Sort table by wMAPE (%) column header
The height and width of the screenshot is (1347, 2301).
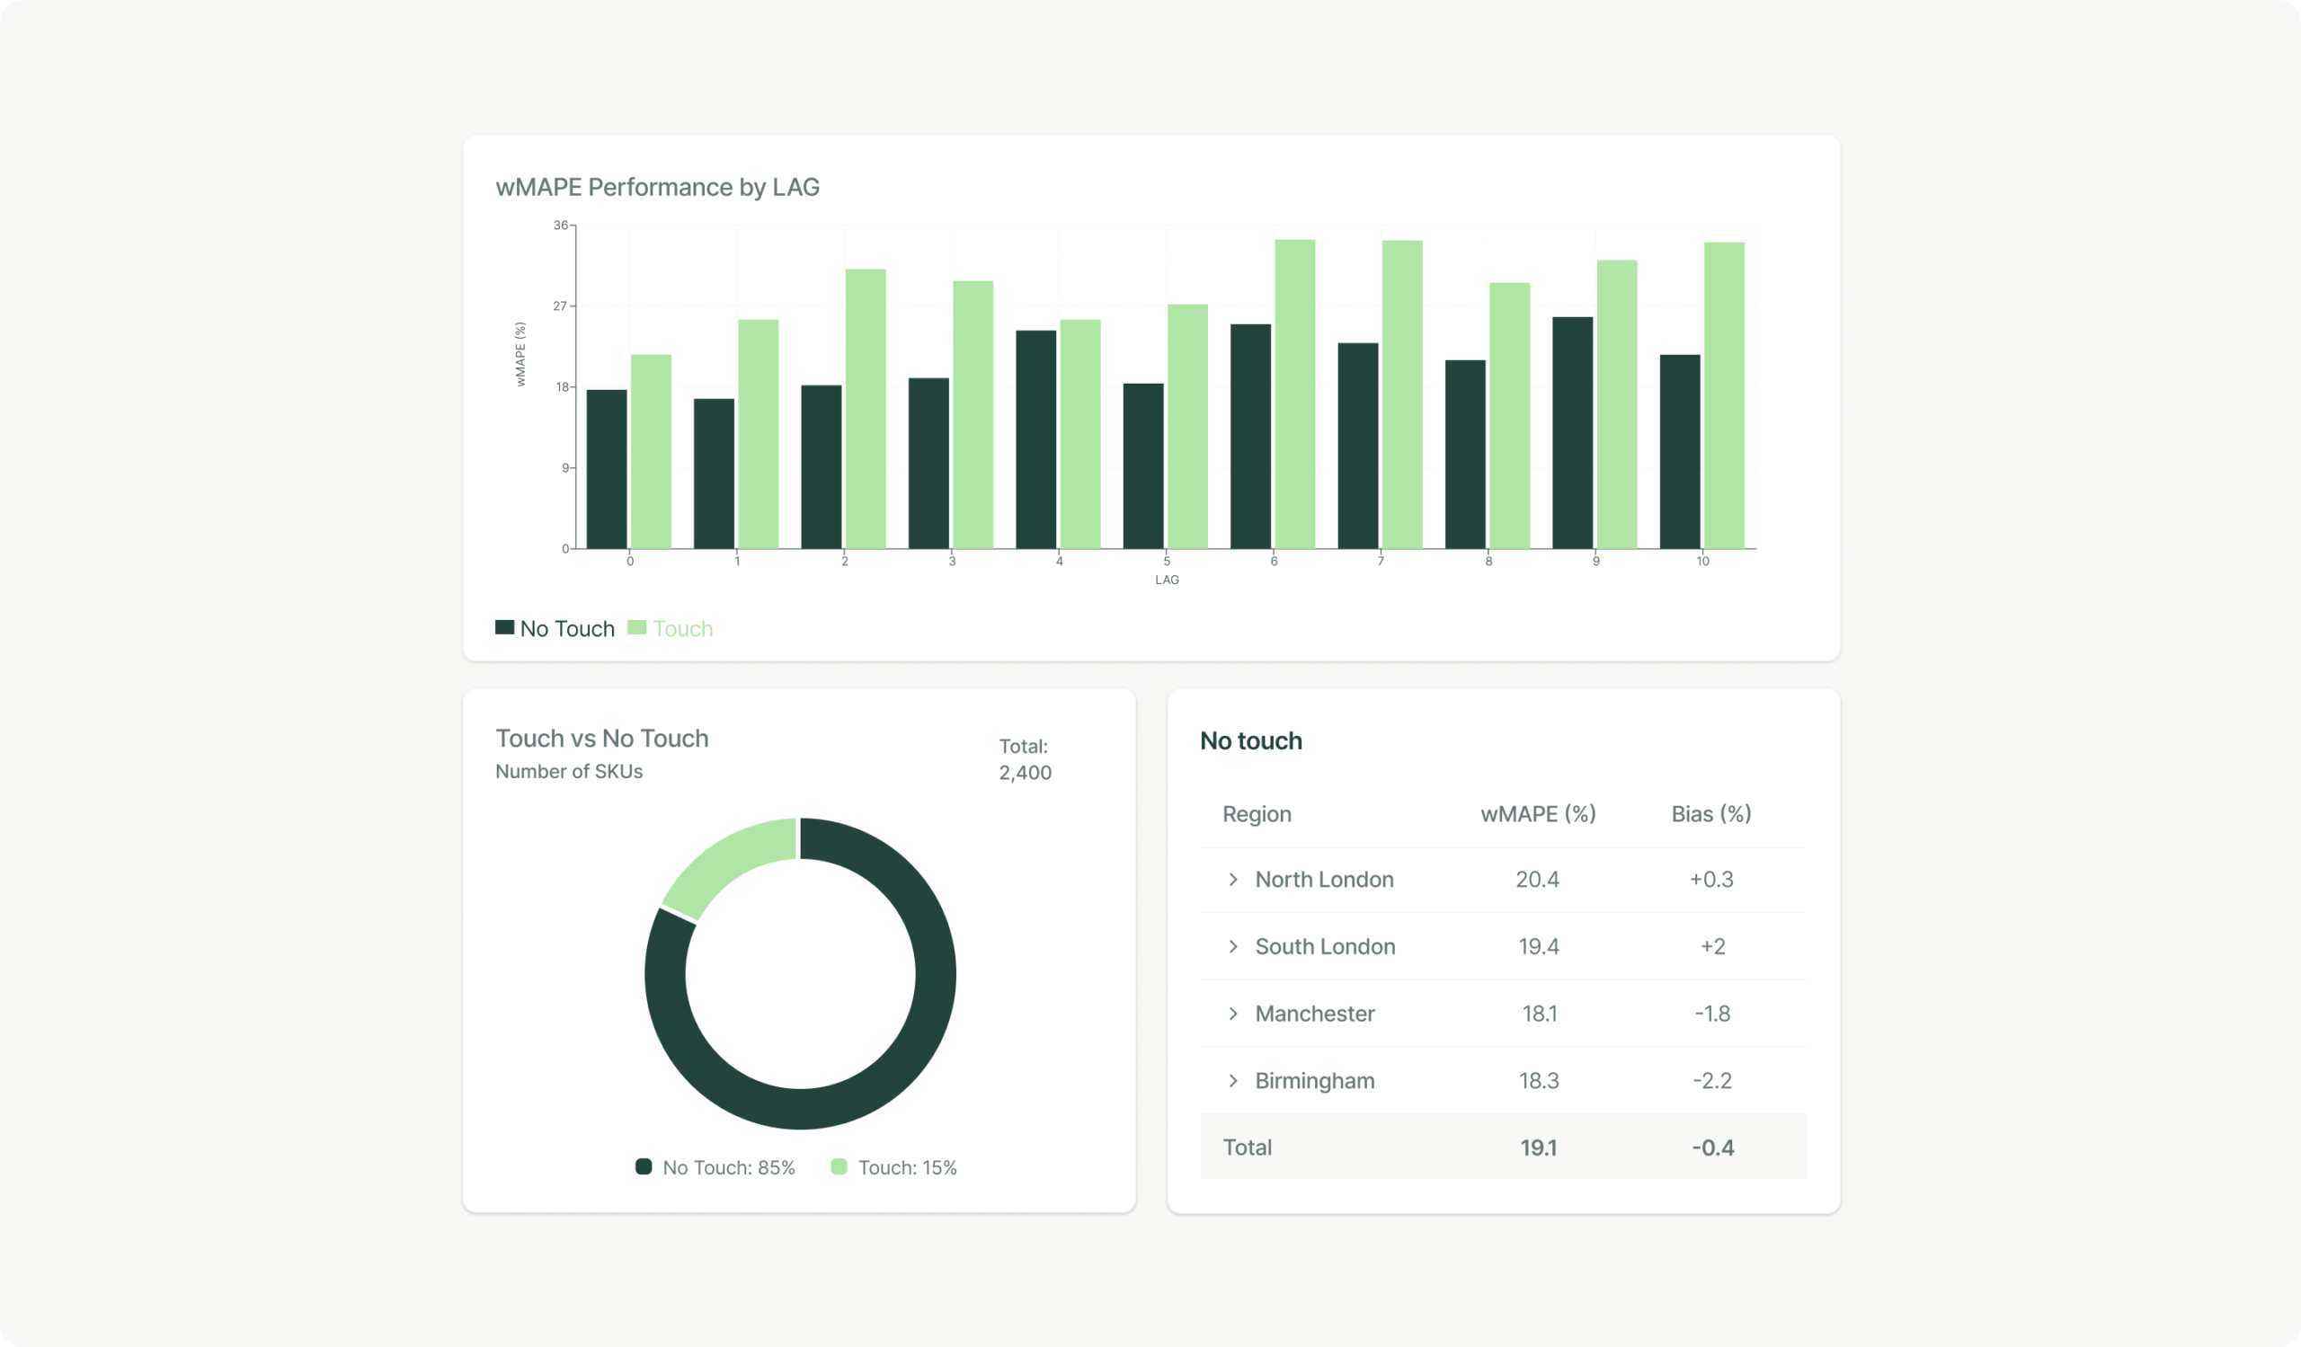(1538, 814)
